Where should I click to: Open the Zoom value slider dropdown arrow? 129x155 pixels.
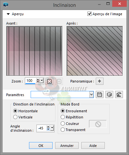point(42,81)
